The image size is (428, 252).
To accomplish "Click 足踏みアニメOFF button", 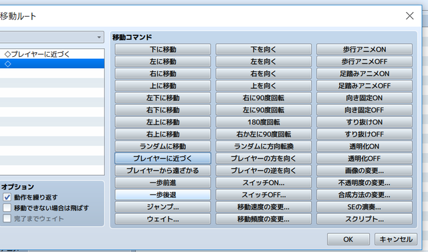I will [364, 86].
